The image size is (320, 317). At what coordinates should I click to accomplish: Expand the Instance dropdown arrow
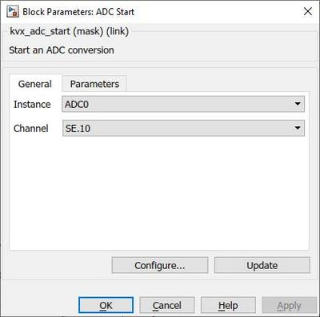tap(298, 104)
